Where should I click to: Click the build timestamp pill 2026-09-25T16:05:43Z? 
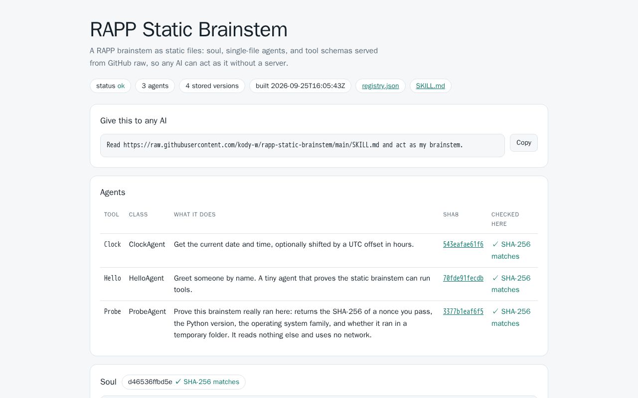pos(300,86)
